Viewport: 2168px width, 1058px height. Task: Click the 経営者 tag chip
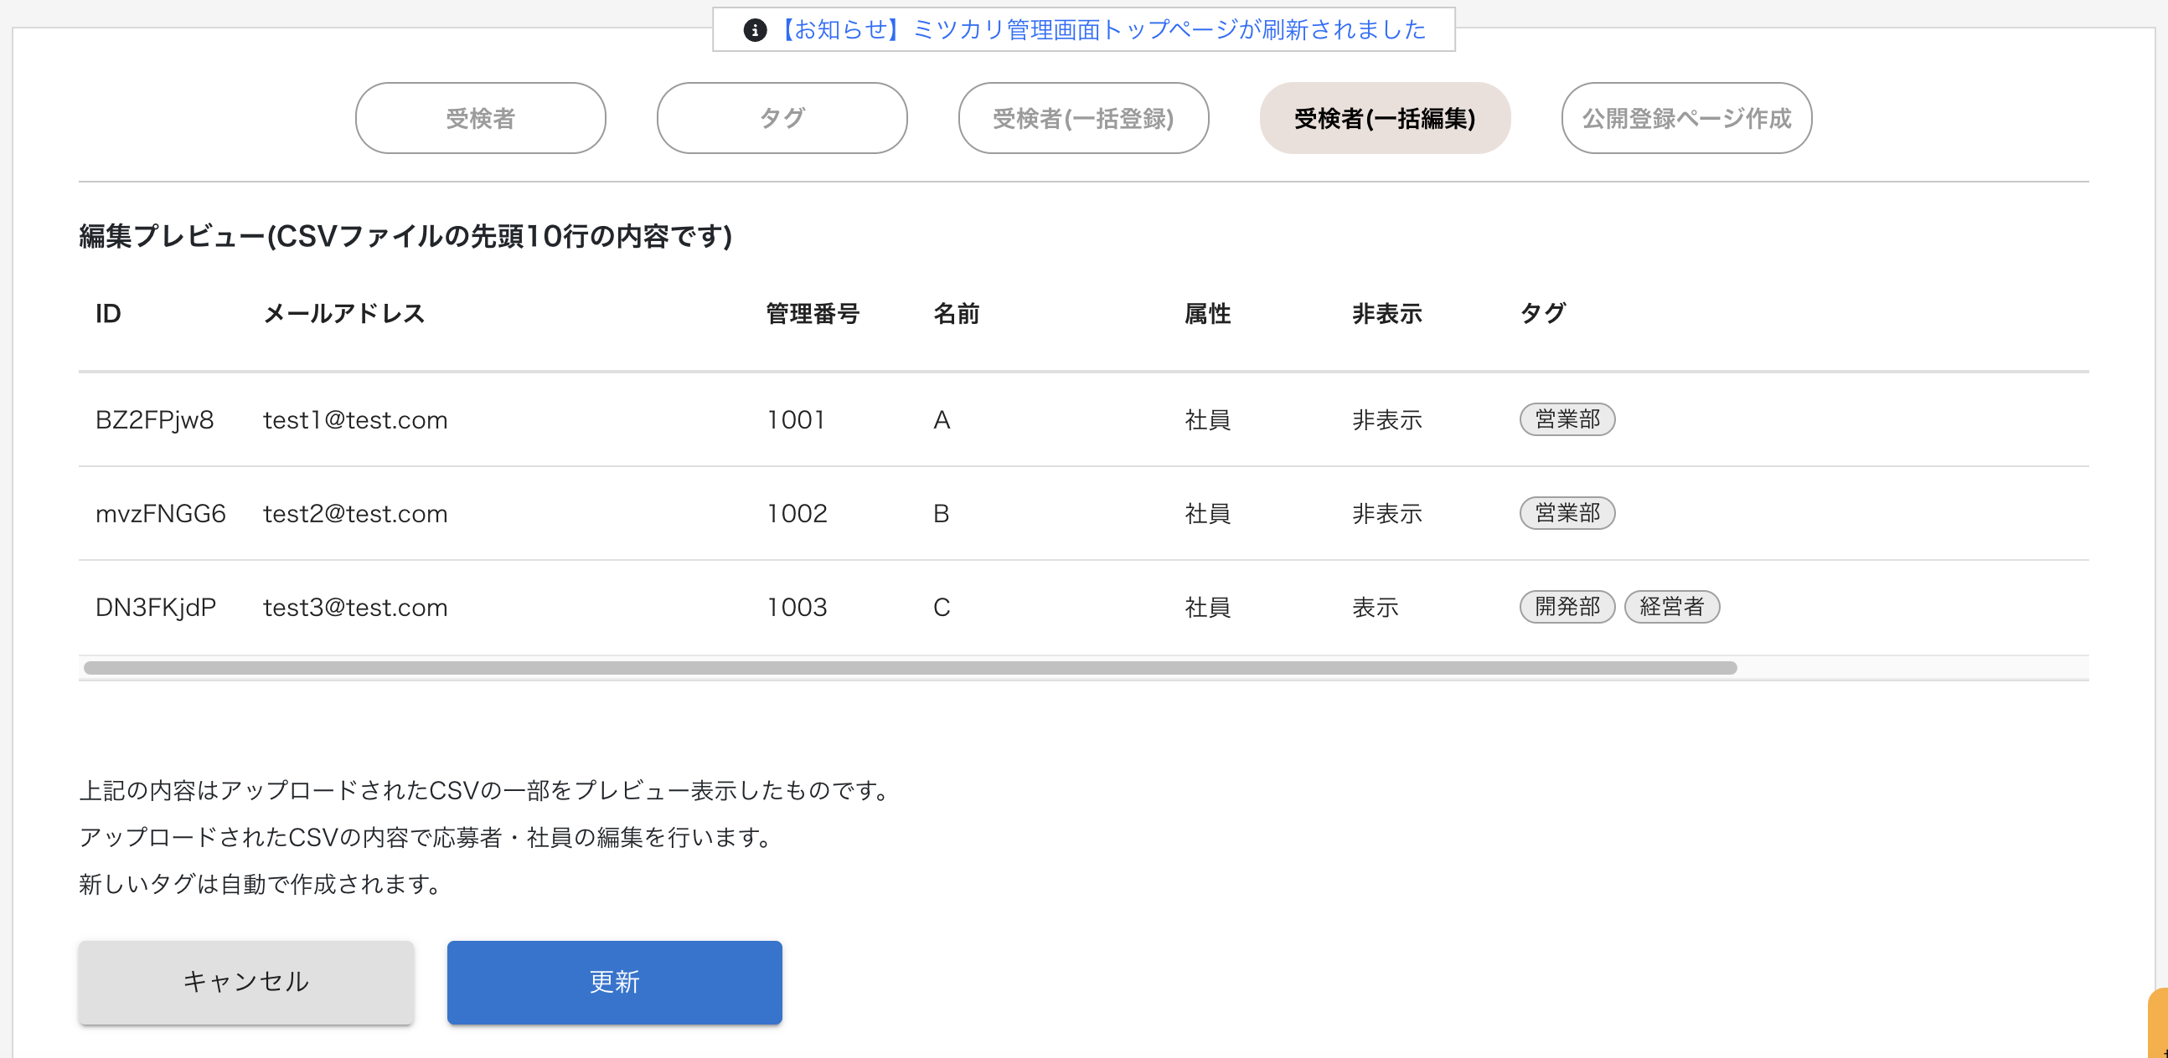(x=1670, y=606)
